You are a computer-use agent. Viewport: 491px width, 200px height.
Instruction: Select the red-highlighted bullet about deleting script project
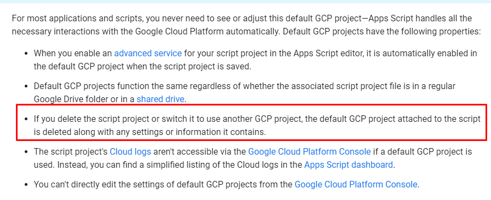pos(252,122)
